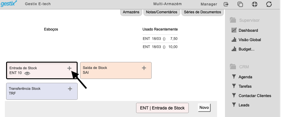Click the Novo button
Screen dimensions: 281x117
204,108
